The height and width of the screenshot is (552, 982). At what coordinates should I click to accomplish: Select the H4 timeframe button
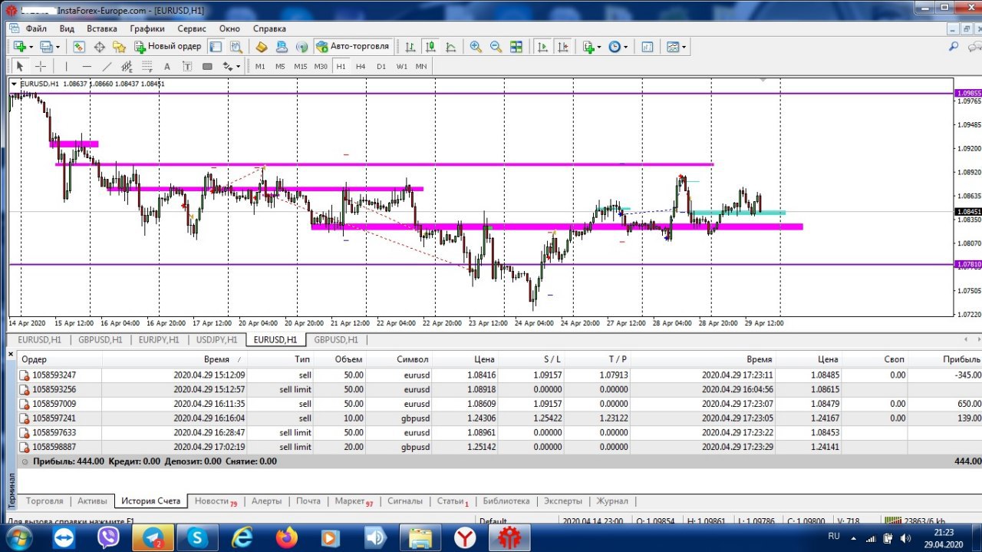point(361,66)
